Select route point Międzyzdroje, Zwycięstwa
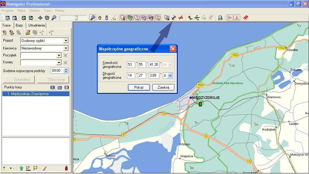 tap(36, 94)
